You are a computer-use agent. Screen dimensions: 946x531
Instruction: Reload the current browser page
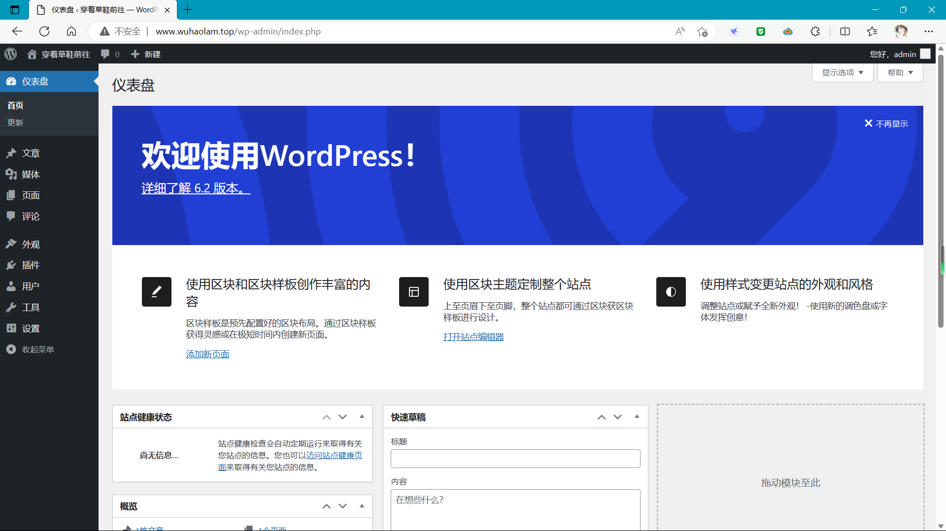click(x=44, y=31)
